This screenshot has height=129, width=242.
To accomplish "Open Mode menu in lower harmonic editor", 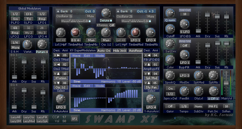I will click(x=100, y=86).
